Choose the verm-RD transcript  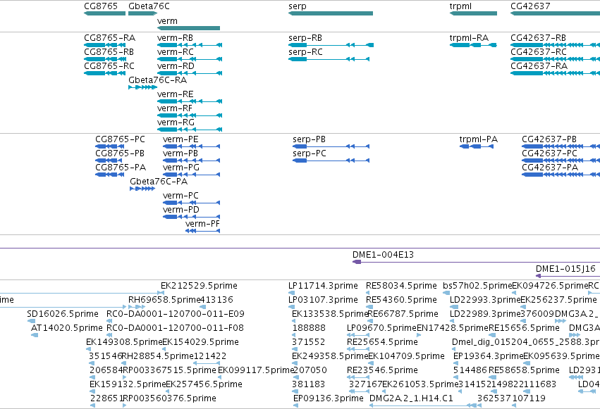[x=190, y=73]
